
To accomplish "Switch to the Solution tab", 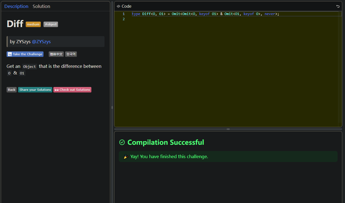I will [x=41, y=6].
